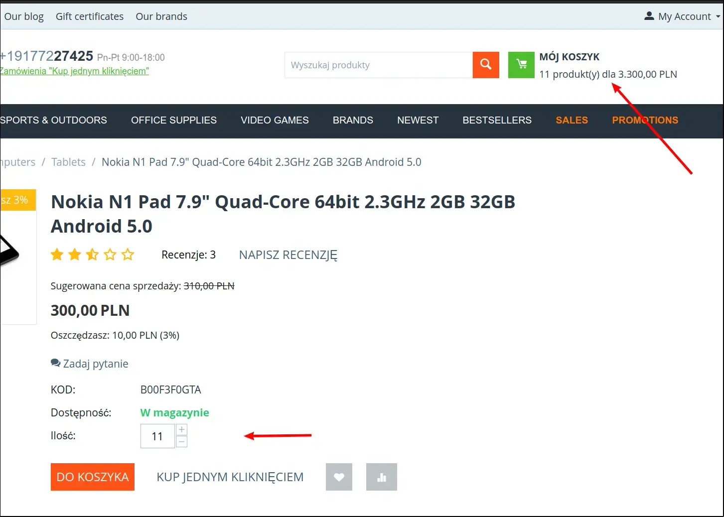The width and height of the screenshot is (724, 517).
Task: Click NAPISZ RECENZJĘ to write review
Action: click(x=288, y=255)
